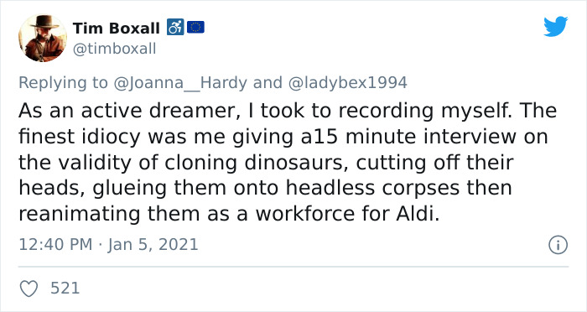
Task: Visit the @timboxall handle
Action: coord(115,49)
